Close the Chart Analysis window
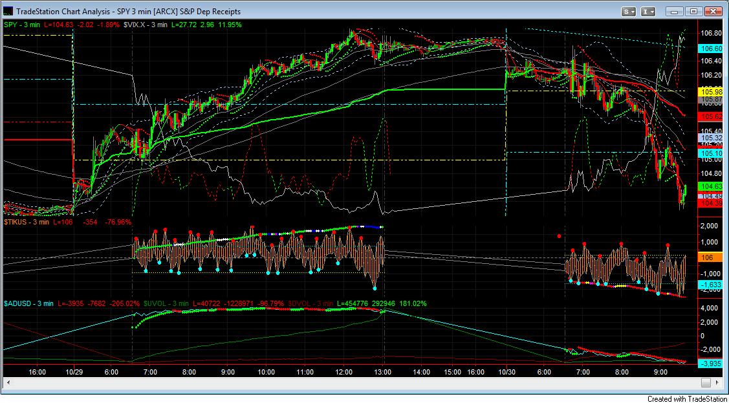 pos(713,11)
